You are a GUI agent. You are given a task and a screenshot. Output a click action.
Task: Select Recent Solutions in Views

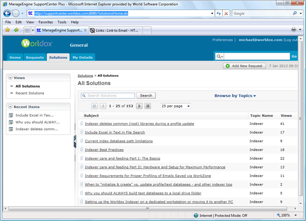point(30,93)
